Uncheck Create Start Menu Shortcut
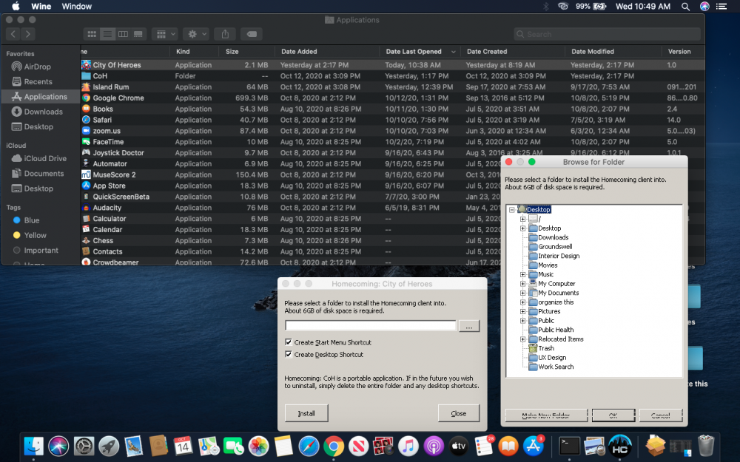The height and width of the screenshot is (462, 740). point(287,342)
